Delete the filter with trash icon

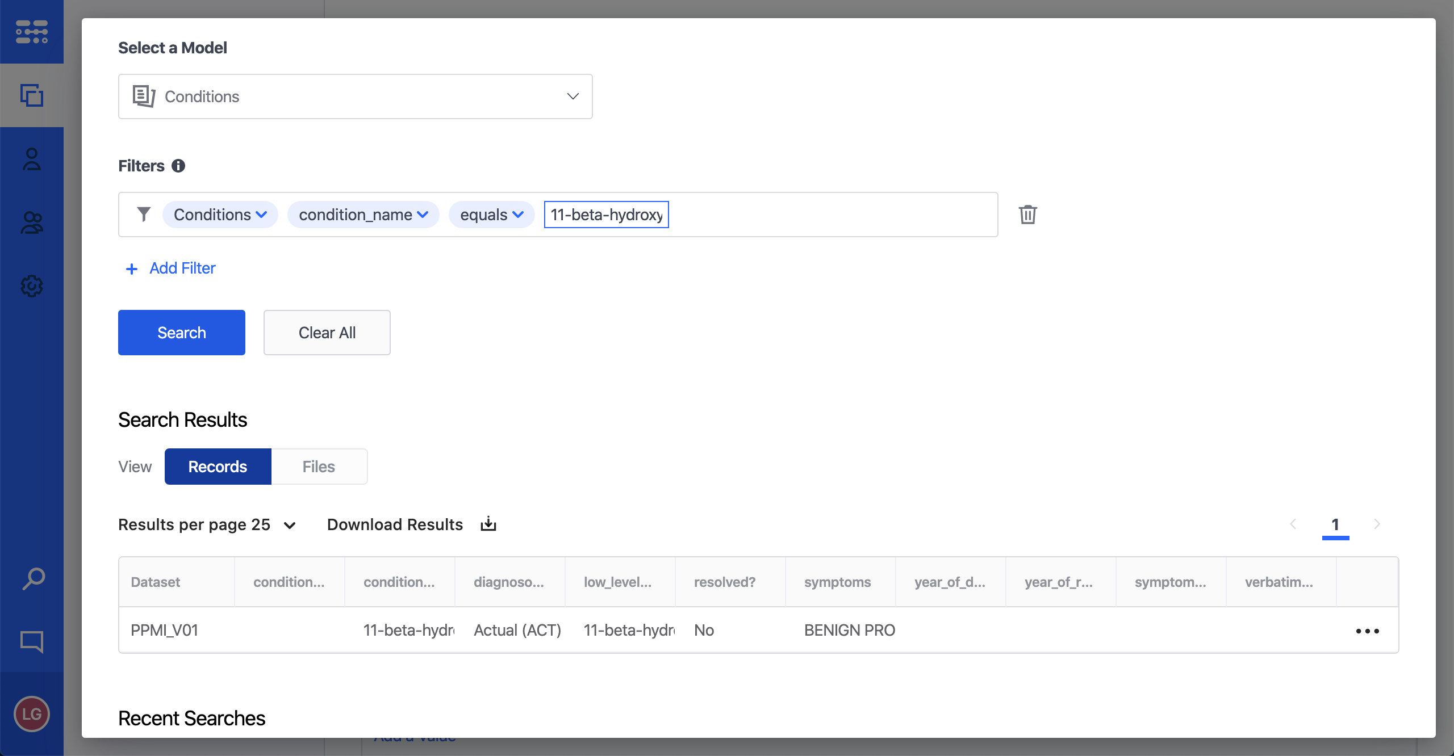[x=1027, y=215]
